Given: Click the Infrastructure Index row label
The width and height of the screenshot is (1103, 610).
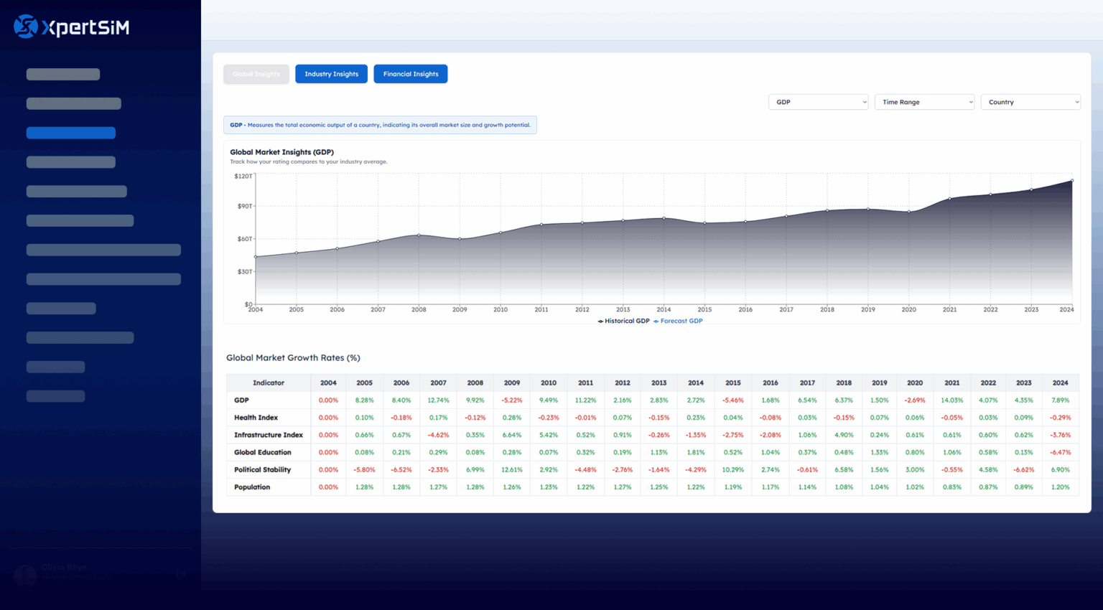Looking at the screenshot, I should pos(268,435).
